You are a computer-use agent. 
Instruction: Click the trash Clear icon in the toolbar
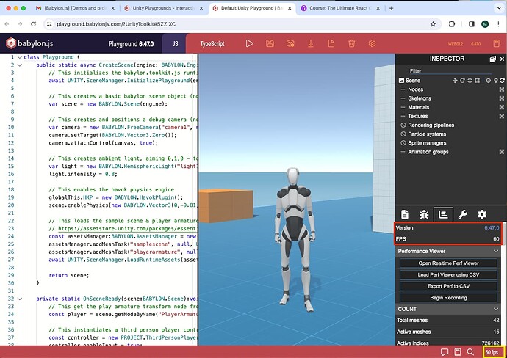pyautogui.click(x=351, y=44)
